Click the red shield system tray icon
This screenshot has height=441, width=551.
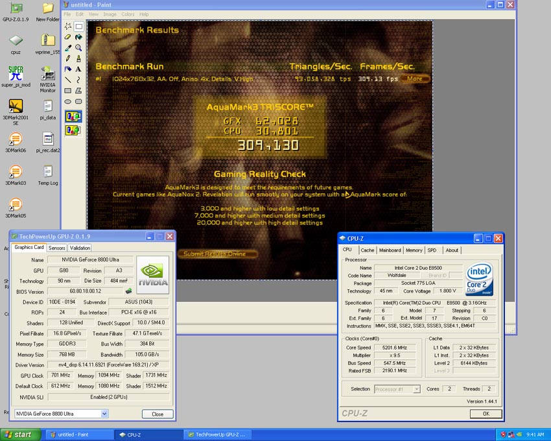point(503,435)
